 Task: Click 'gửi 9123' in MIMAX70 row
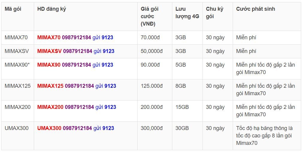(x=103, y=38)
